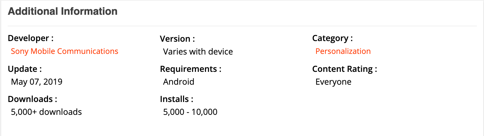Select the 5,000+ downloads text

(46, 112)
